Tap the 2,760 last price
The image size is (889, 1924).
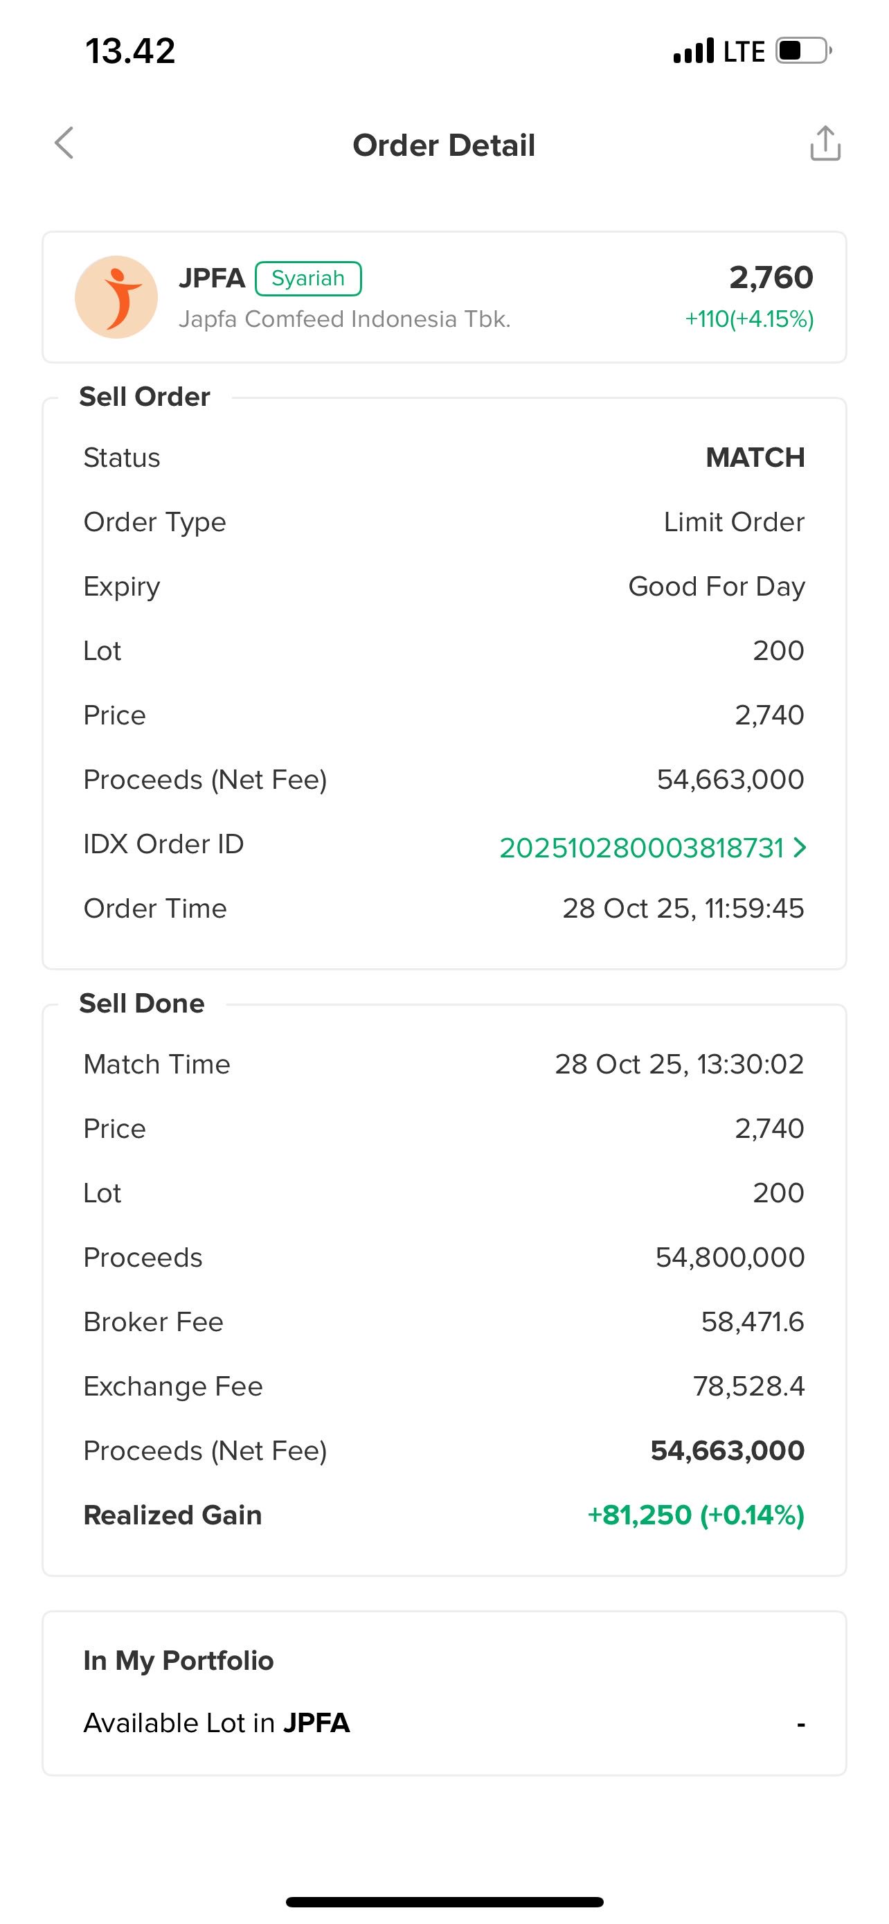[x=771, y=277]
